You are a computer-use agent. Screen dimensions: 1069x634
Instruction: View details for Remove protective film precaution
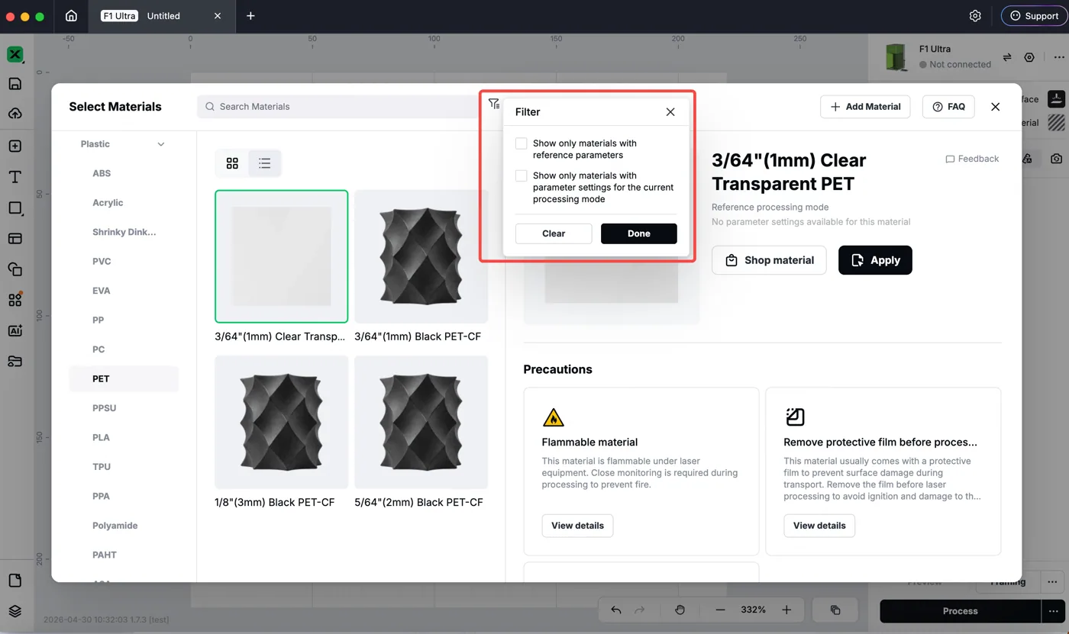click(x=819, y=526)
